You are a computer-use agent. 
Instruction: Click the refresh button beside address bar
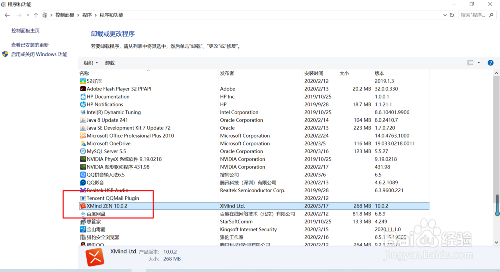click(x=452, y=15)
